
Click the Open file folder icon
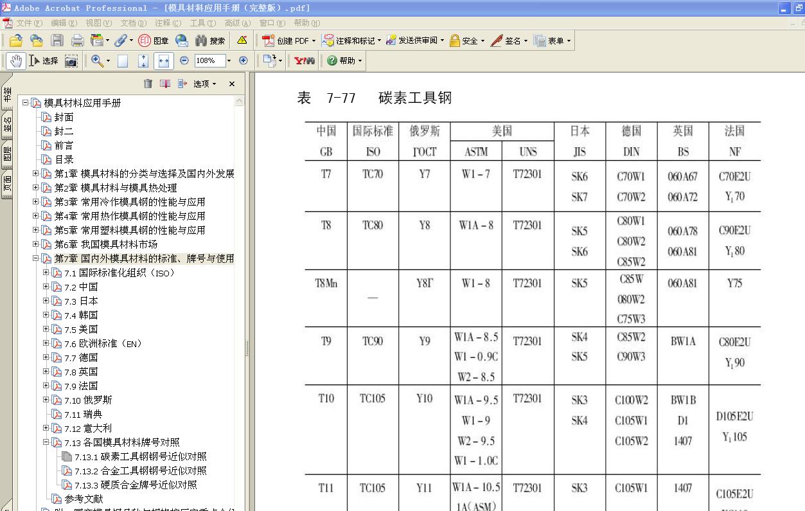[15, 40]
